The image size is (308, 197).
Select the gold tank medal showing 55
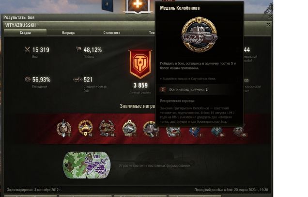(85, 128)
